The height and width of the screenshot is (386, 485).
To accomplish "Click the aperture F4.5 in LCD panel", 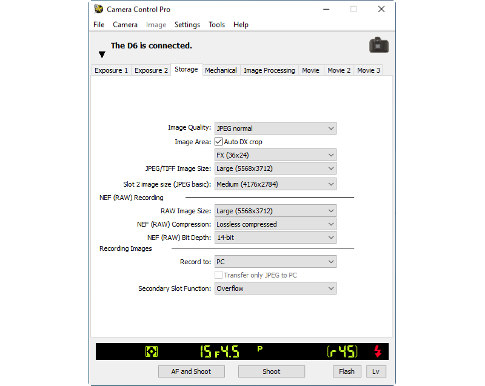I will [227, 351].
